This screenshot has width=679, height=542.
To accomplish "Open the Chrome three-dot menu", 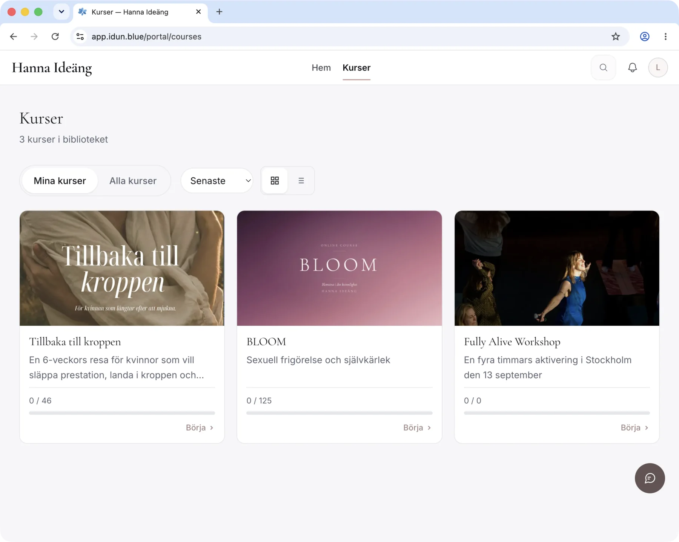I will [665, 37].
